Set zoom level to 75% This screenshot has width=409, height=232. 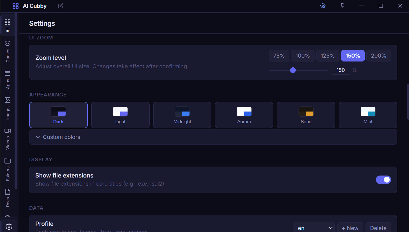[x=279, y=56]
